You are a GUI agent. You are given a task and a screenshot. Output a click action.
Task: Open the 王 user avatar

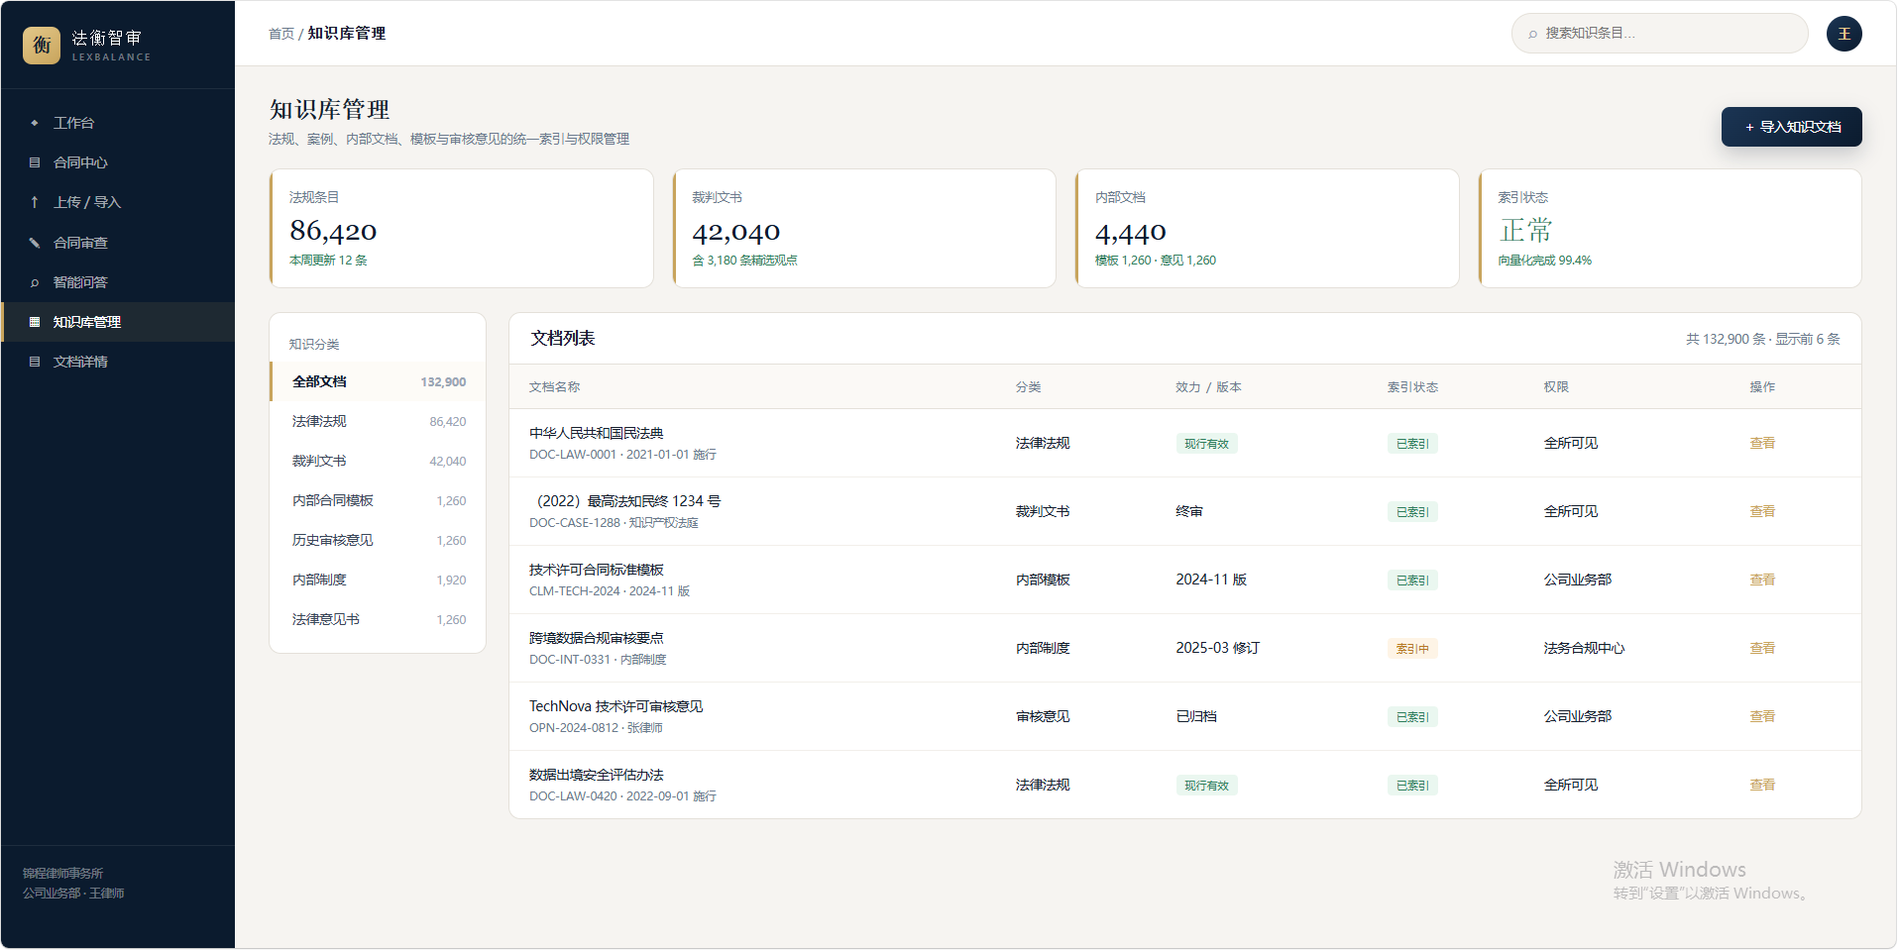(1843, 34)
